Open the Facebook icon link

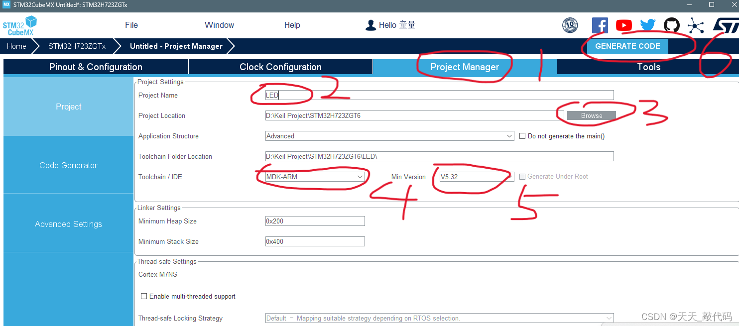point(600,25)
